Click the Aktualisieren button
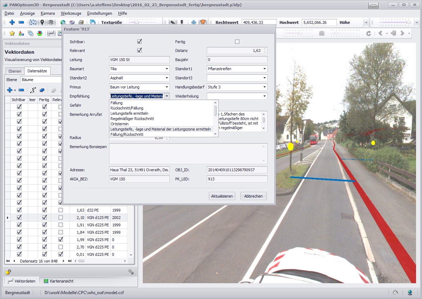422x299 pixels. [222, 196]
